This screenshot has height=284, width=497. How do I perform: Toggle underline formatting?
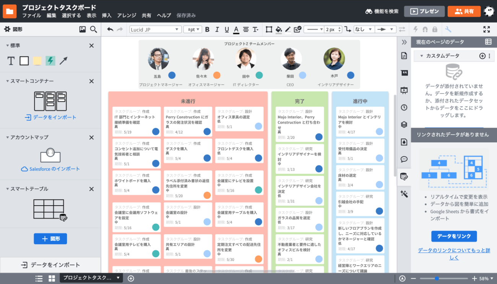click(x=227, y=29)
